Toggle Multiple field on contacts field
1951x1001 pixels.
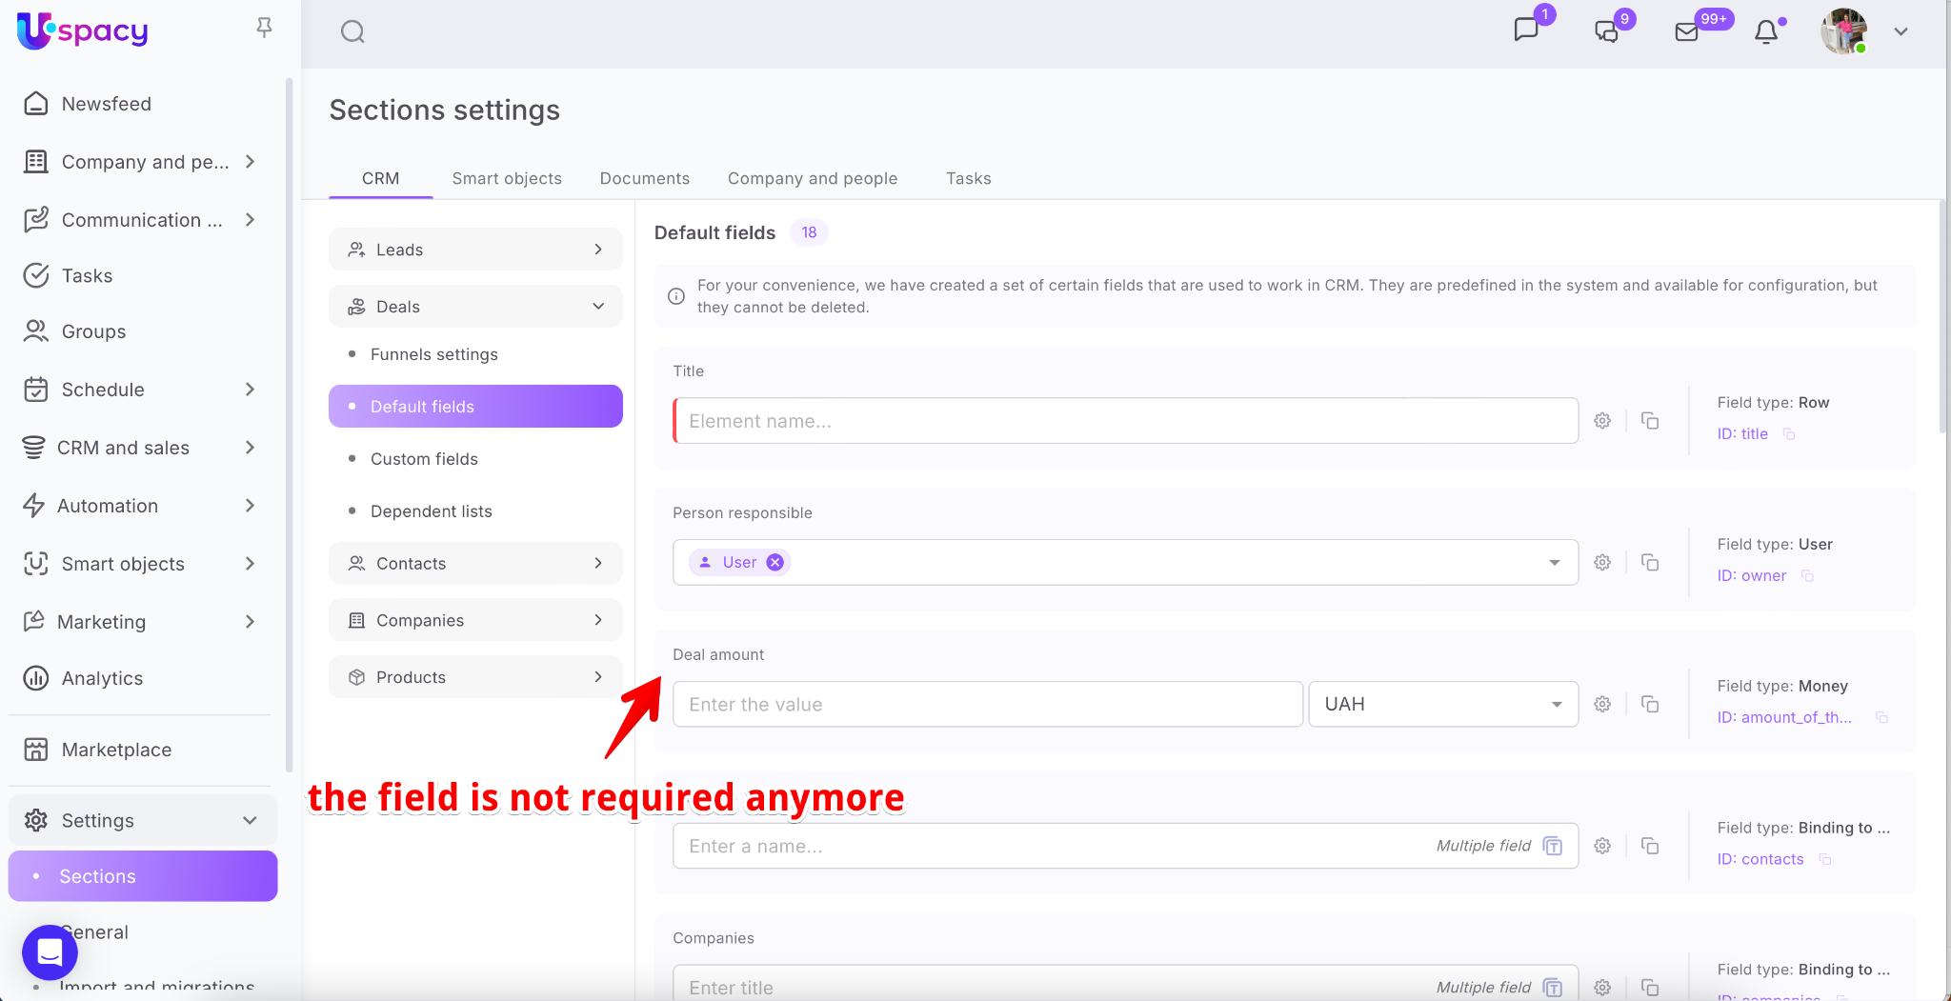click(x=1553, y=847)
